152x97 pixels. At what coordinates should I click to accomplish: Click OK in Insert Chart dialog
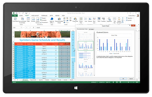point(123,79)
